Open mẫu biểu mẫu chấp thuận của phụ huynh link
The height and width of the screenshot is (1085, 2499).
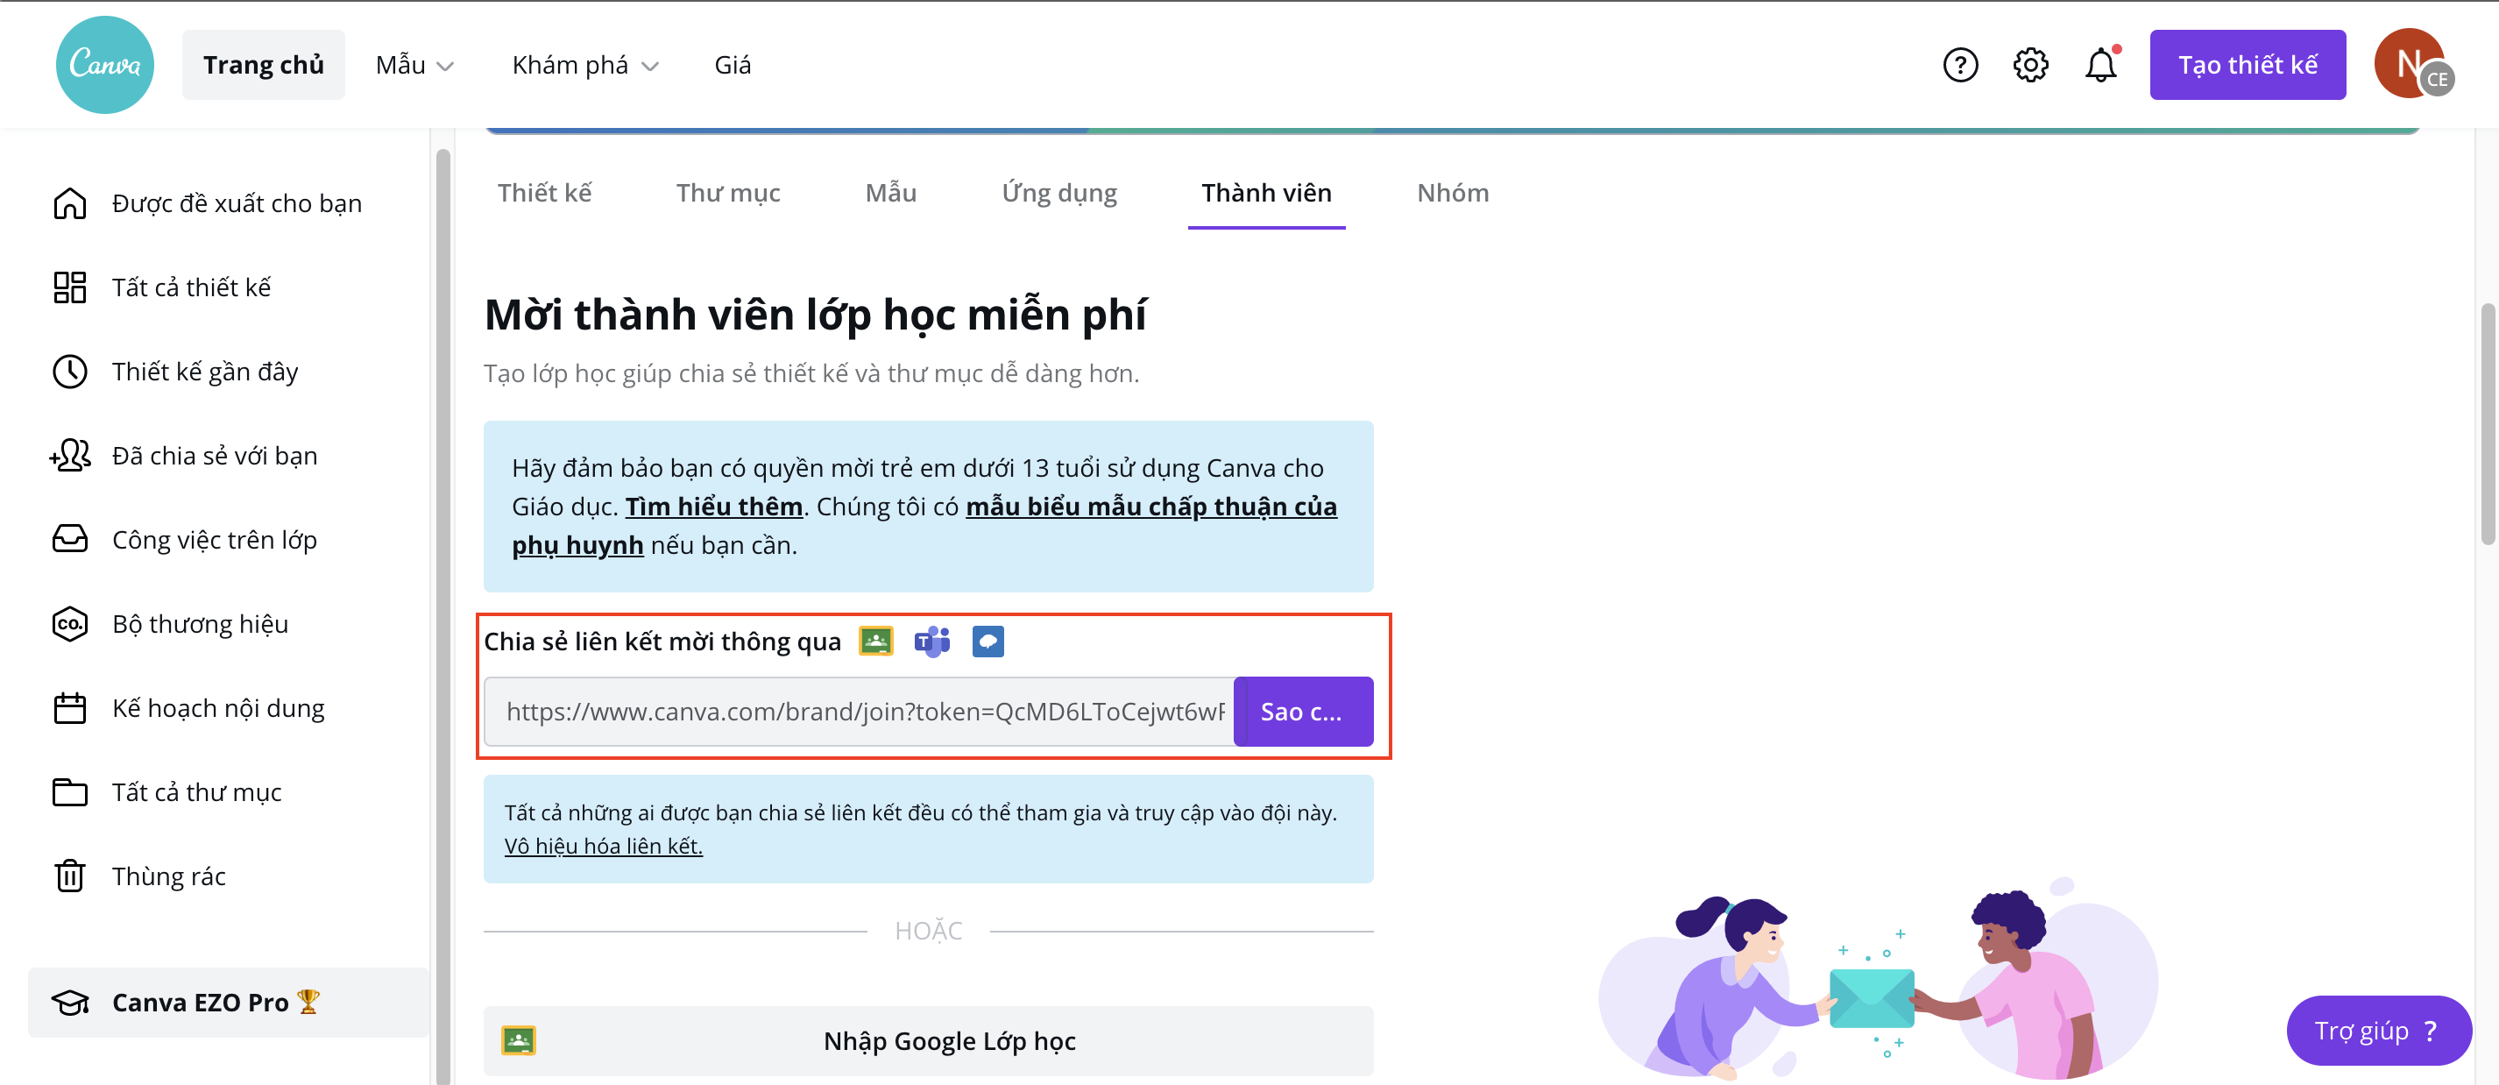1150,507
